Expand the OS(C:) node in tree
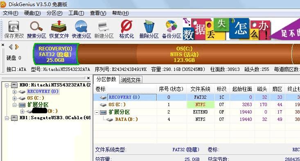 (x=14, y=98)
